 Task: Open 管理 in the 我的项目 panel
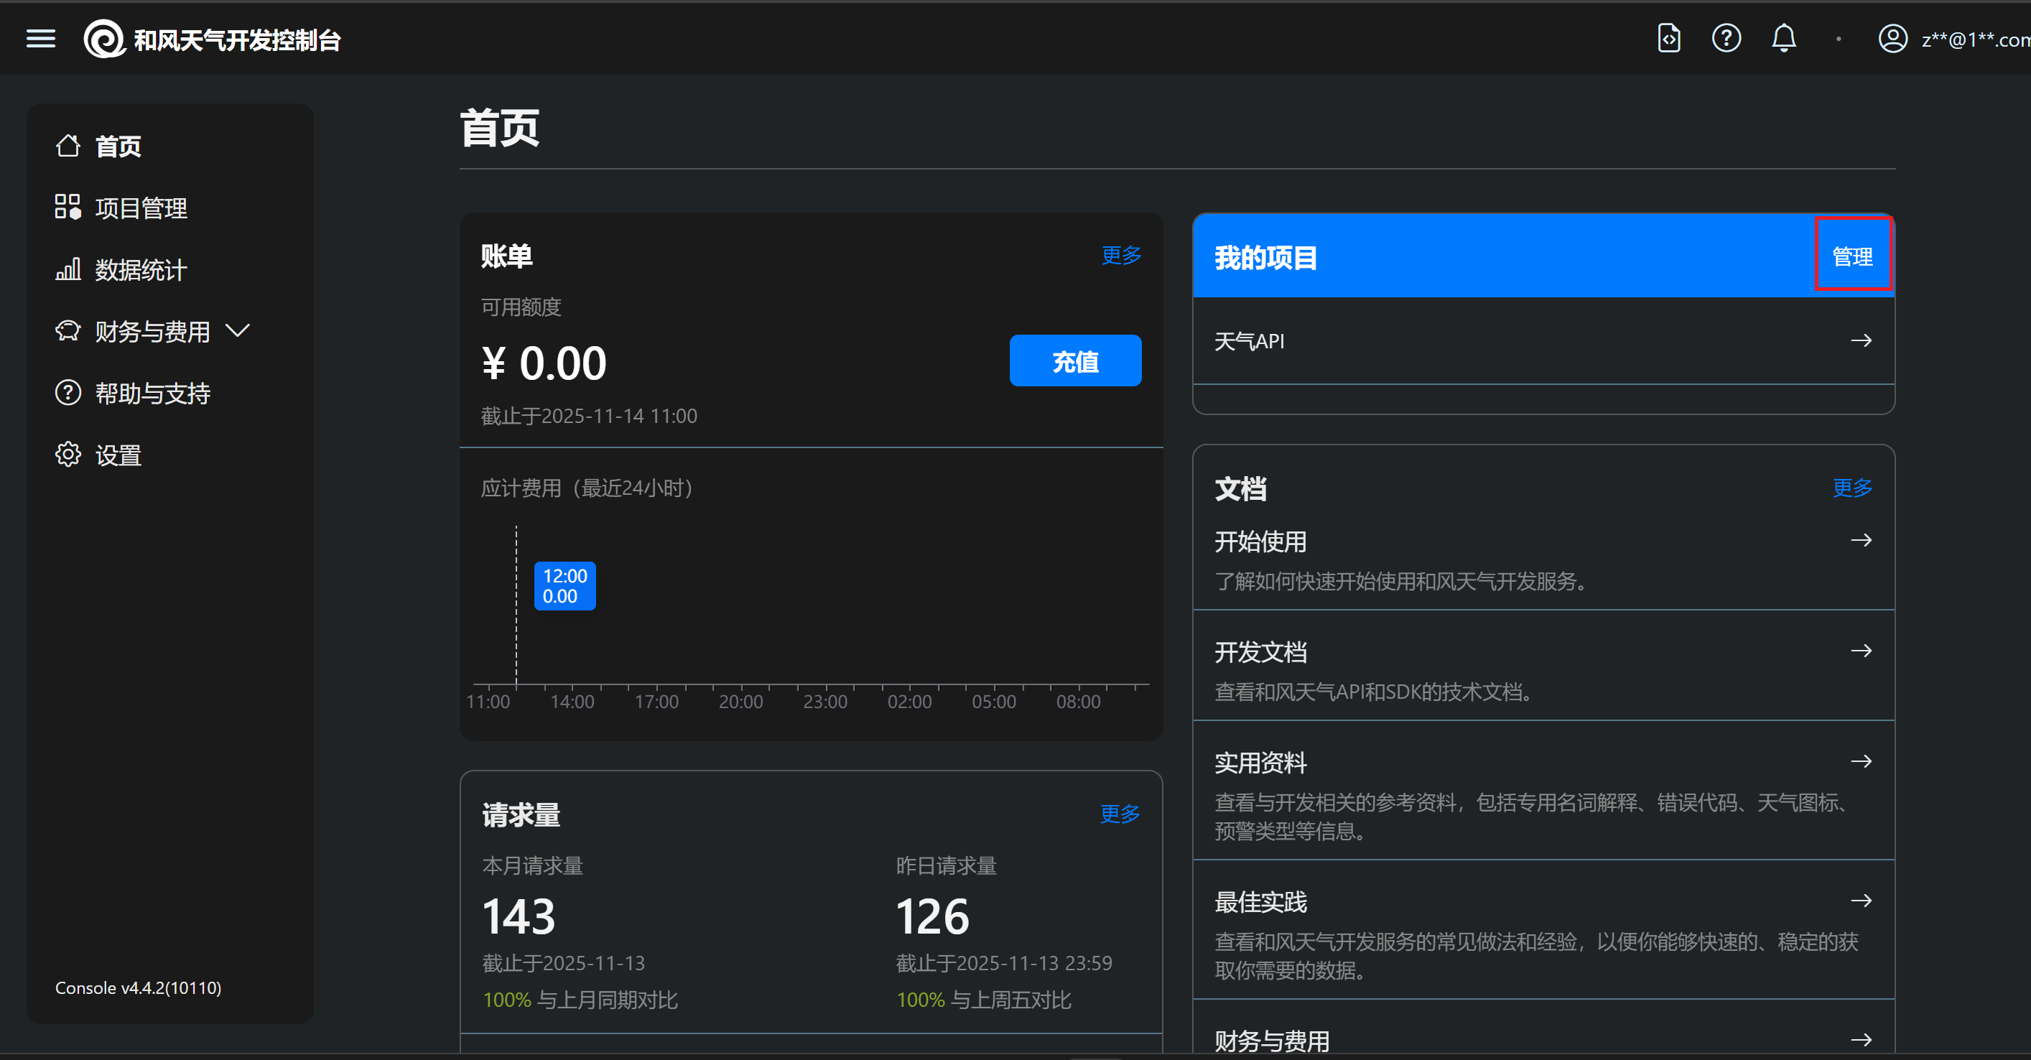1853,255
